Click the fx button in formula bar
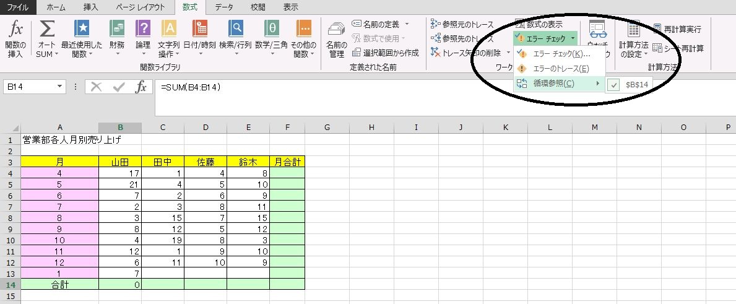736x304 pixels. coord(141,87)
